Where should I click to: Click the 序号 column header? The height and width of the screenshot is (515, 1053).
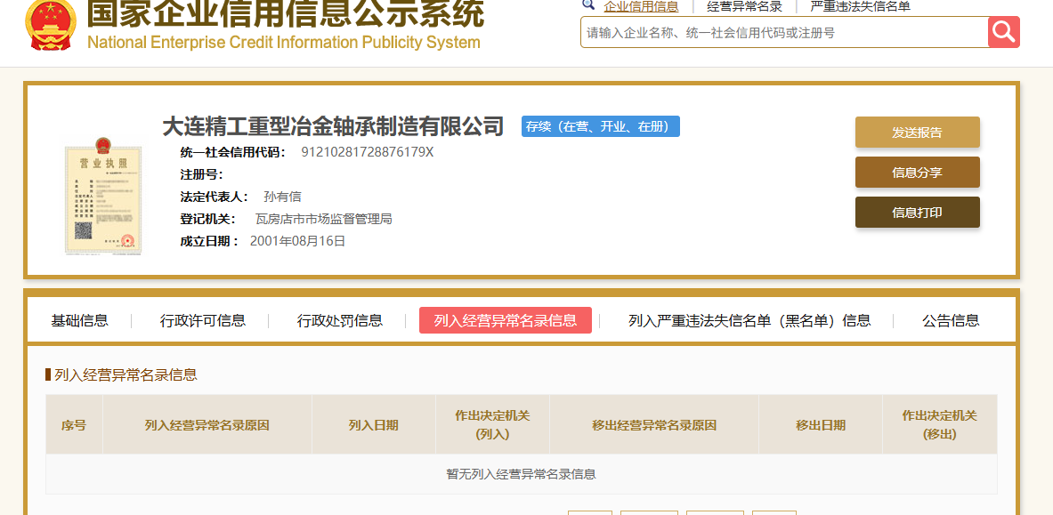(x=74, y=425)
